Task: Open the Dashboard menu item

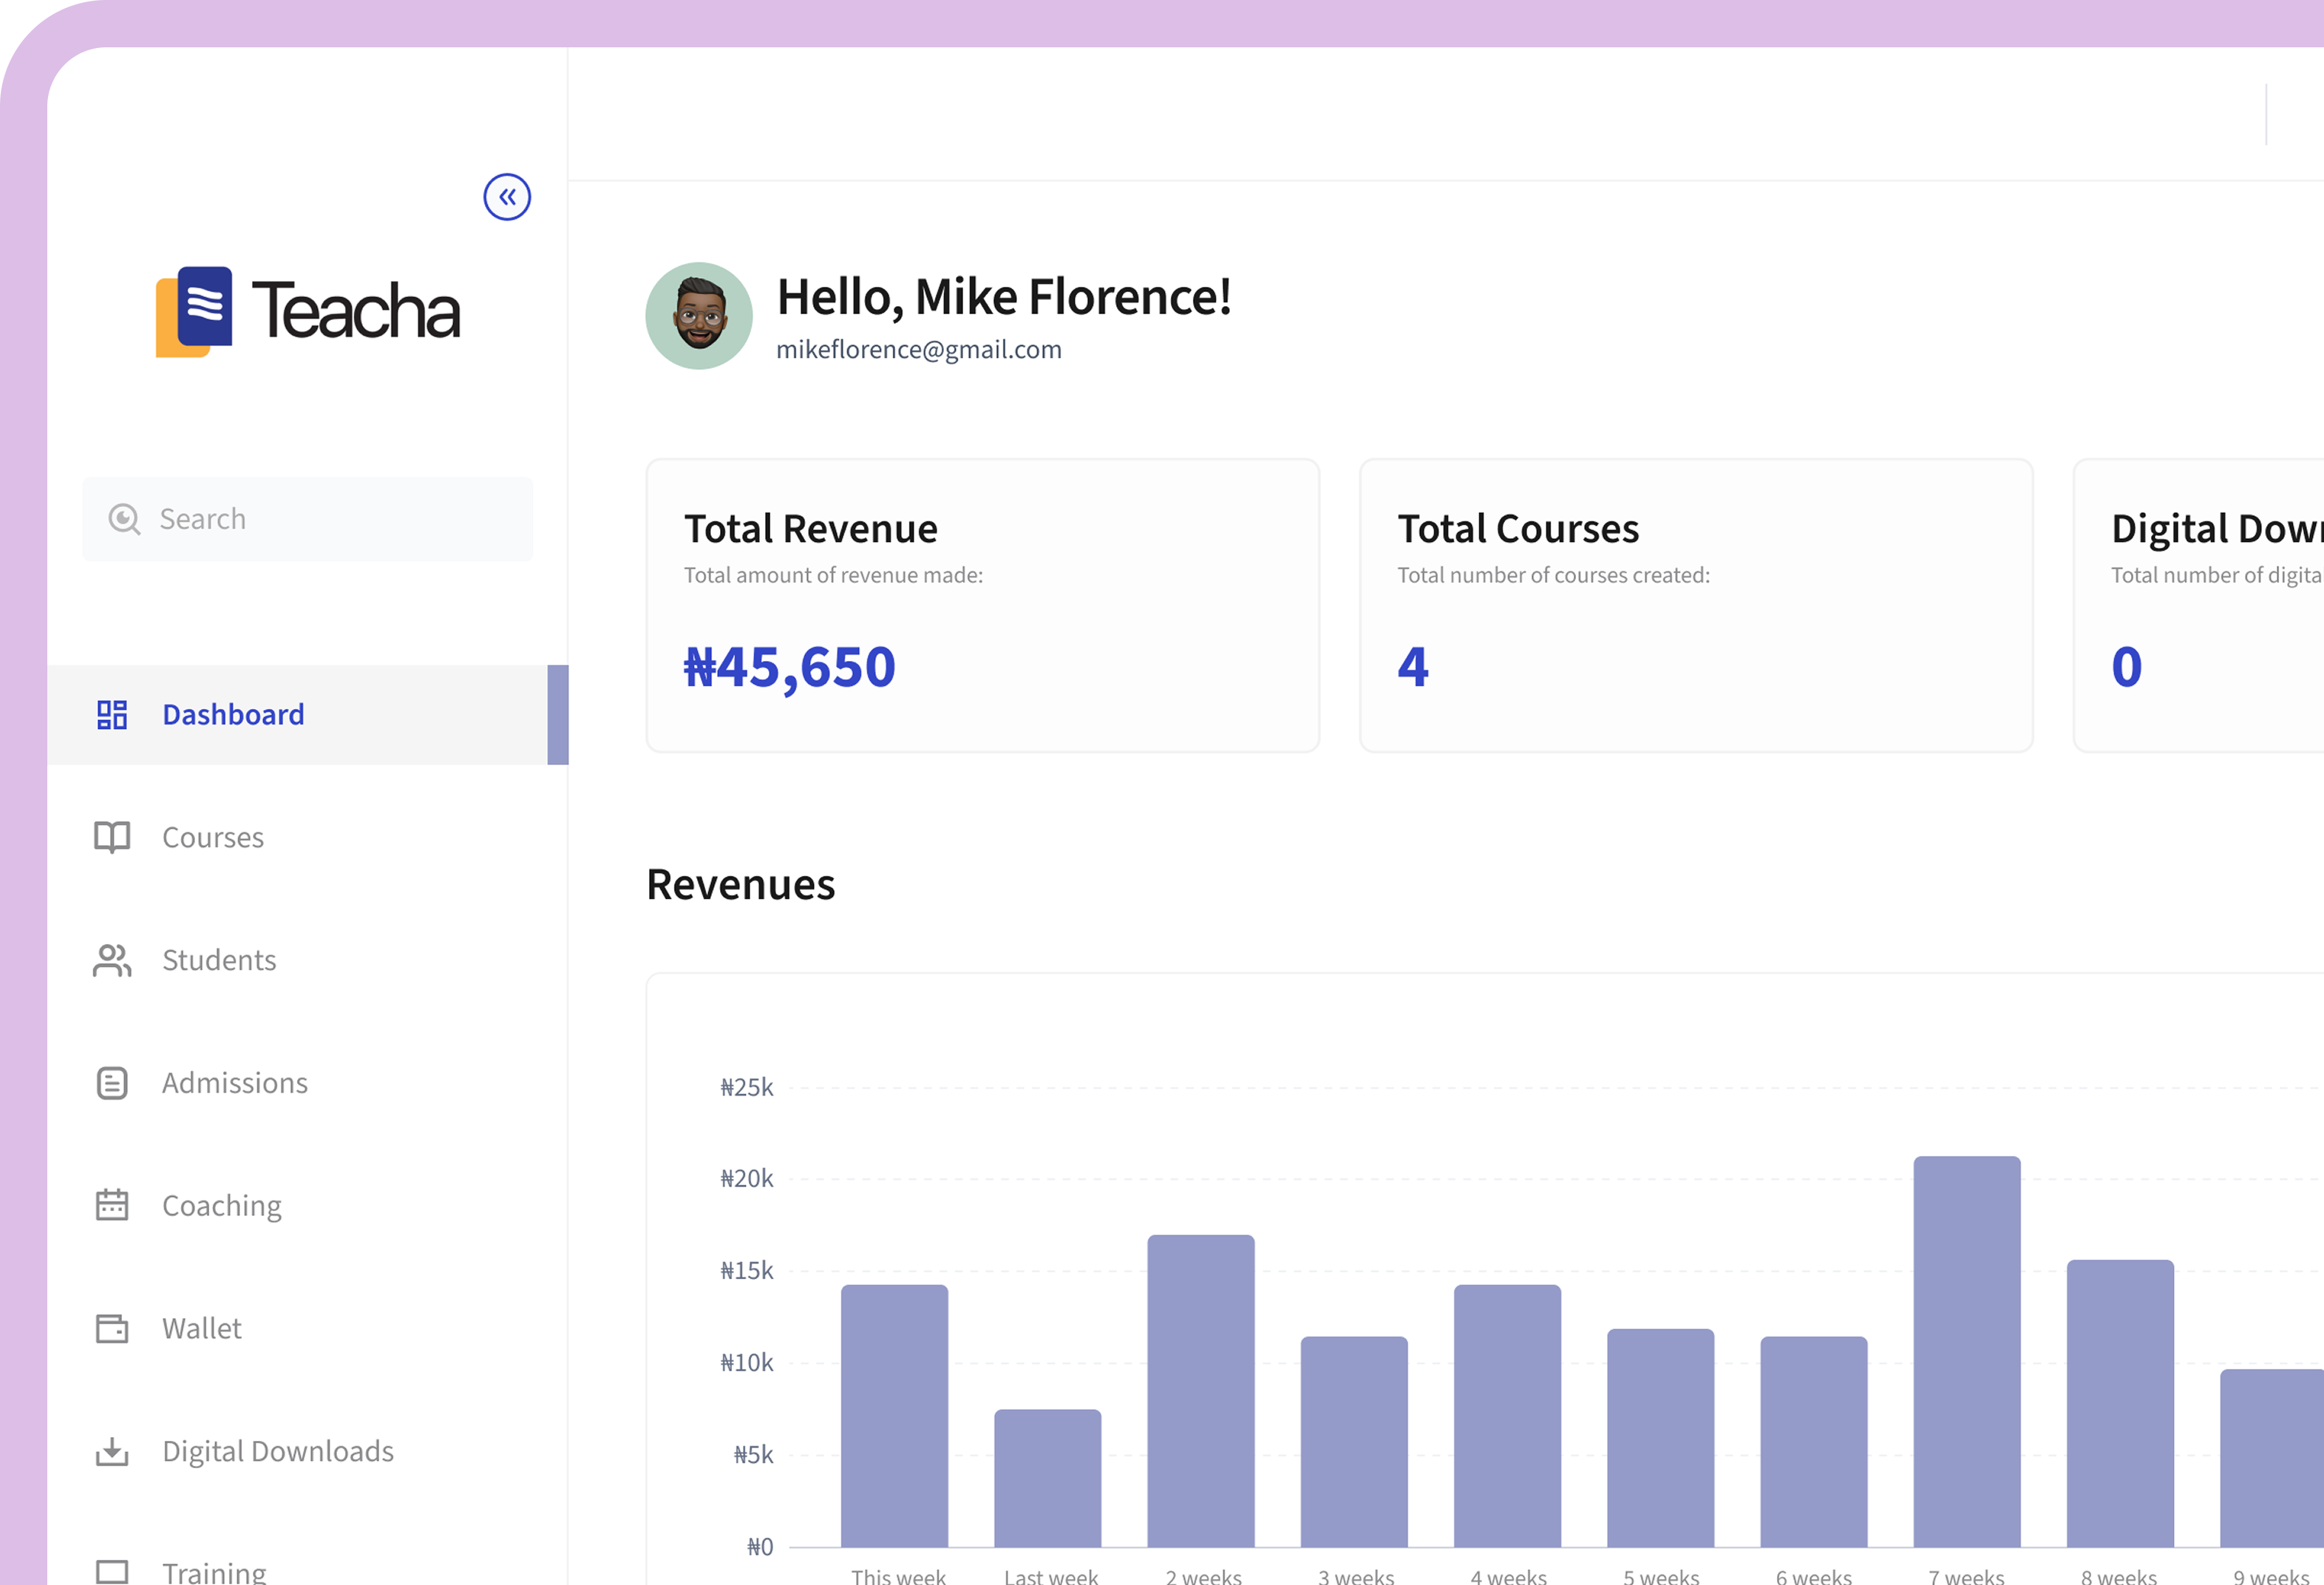Action: (308, 715)
